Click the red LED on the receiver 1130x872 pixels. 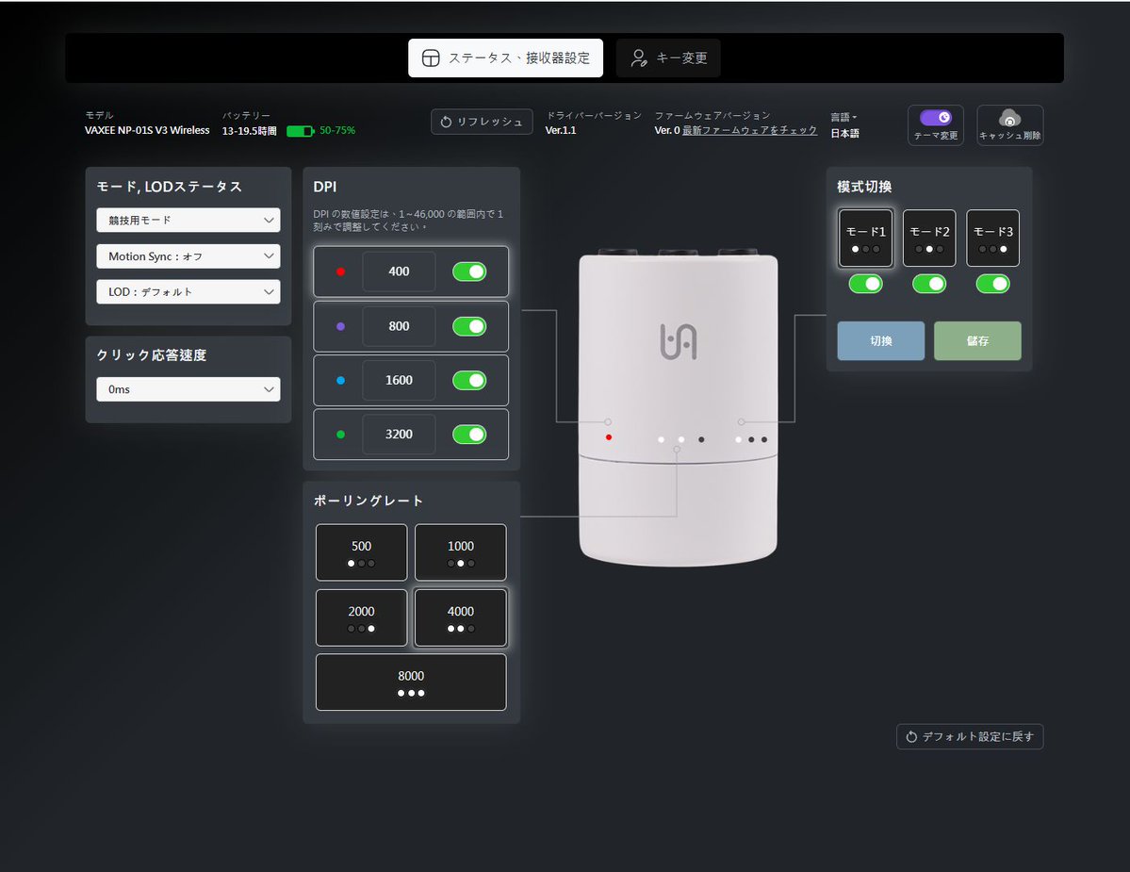tap(609, 437)
